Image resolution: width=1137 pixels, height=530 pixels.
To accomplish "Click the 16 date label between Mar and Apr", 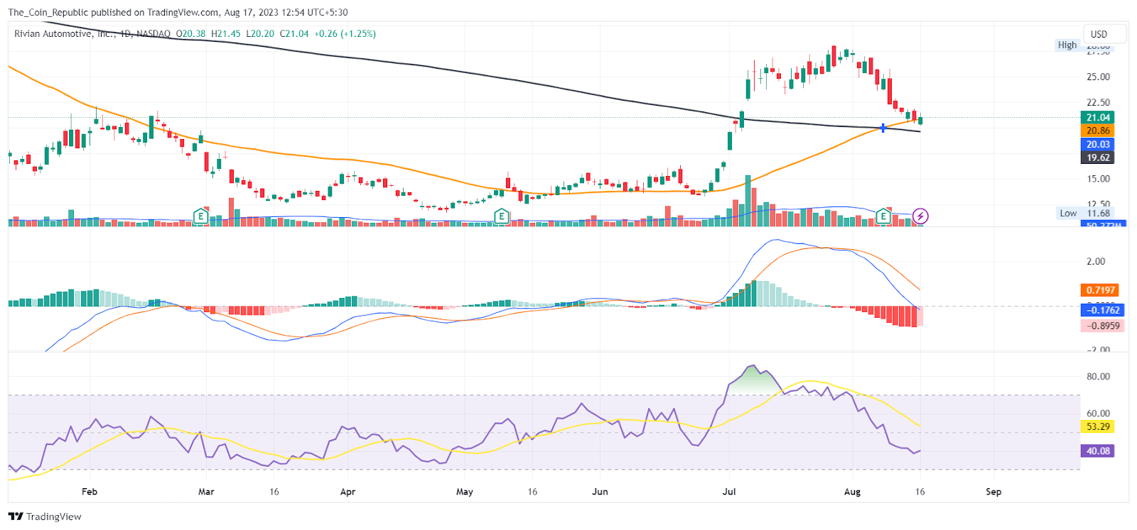I will tap(274, 492).
